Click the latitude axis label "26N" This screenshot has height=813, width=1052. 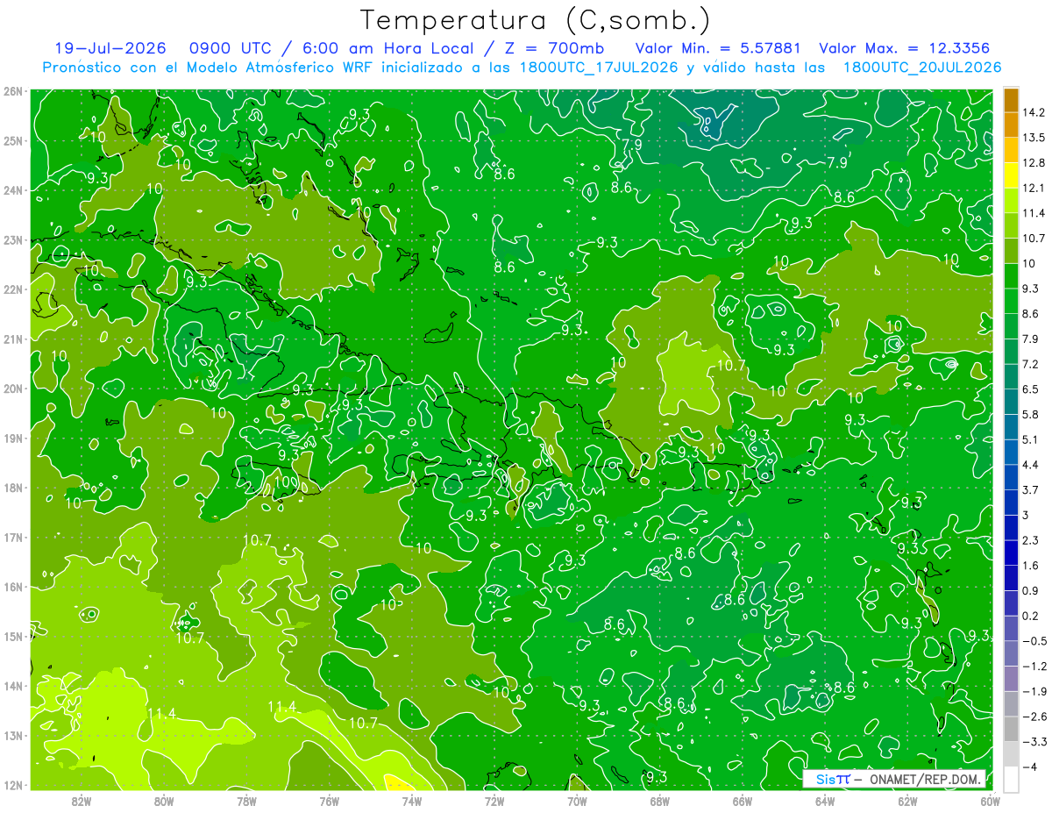12,91
